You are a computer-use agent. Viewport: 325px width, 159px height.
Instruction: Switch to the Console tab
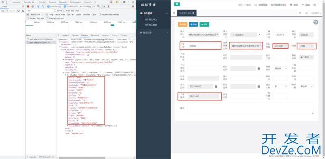(x=42, y=2)
